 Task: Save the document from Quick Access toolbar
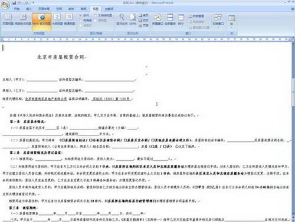click(x=14, y=3)
